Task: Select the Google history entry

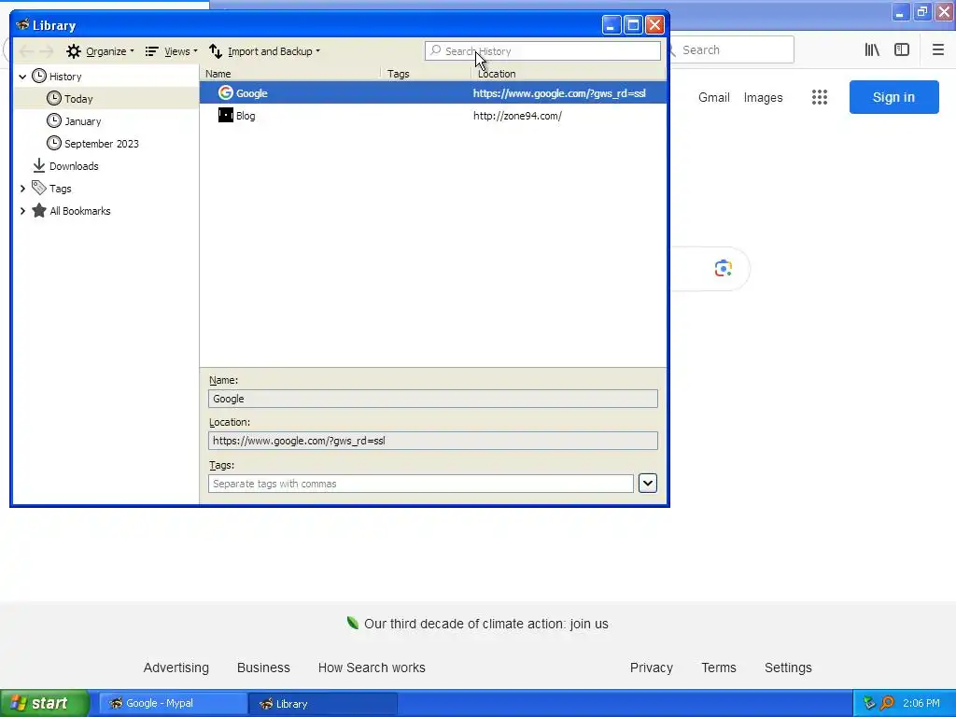Action: point(433,92)
